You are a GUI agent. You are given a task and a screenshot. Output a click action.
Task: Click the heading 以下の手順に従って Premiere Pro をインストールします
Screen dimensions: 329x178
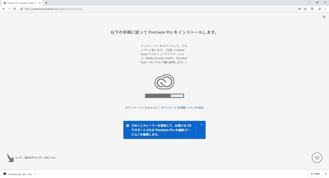164,32
